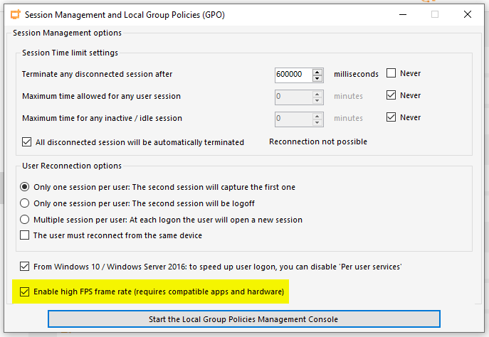Click the maximum user session minutes field
This screenshot has height=337, width=489.
coord(293,96)
